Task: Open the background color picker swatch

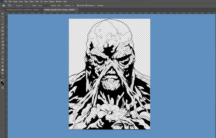Action: pyautogui.click(x=3, y=84)
